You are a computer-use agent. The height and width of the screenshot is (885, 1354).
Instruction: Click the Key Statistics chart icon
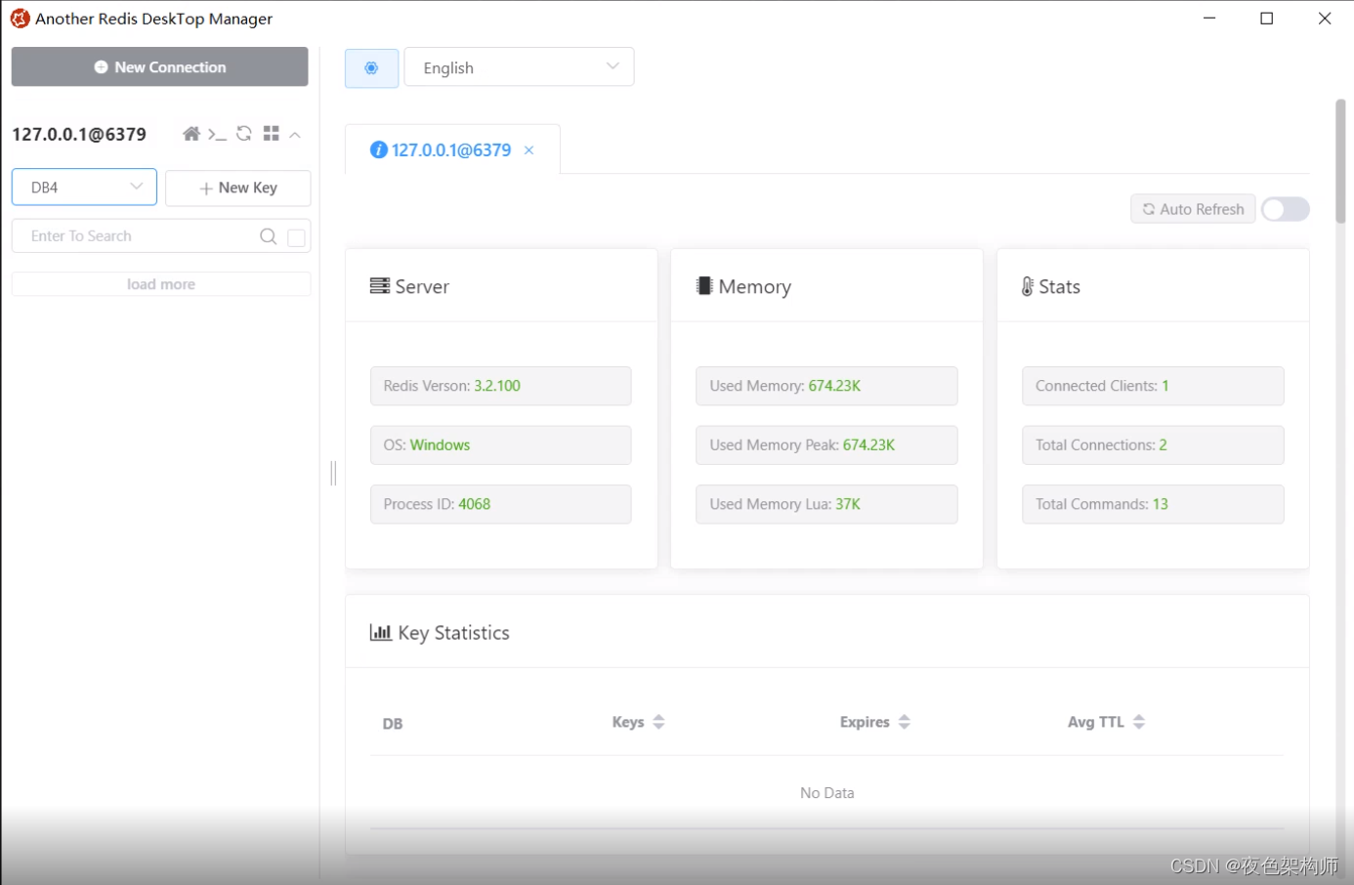tap(381, 632)
